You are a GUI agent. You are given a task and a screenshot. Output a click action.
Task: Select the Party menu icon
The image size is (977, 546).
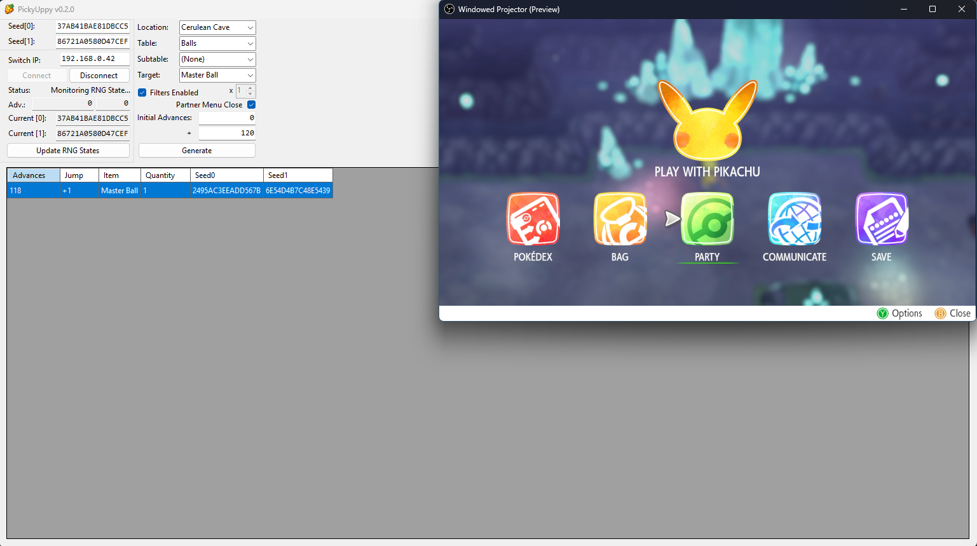(x=707, y=219)
